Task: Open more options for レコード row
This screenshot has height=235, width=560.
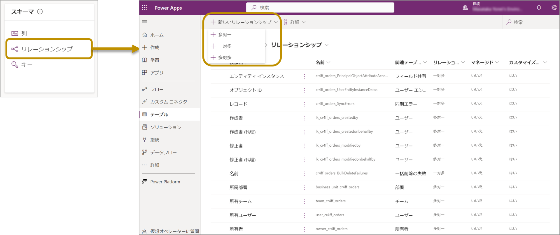Action: click(304, 104)
